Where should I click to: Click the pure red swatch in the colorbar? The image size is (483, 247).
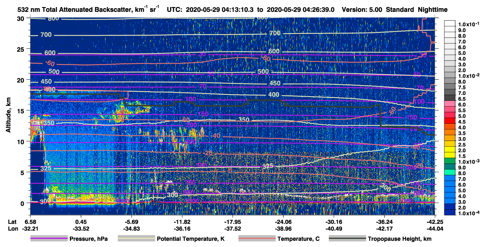click(450, 121)
